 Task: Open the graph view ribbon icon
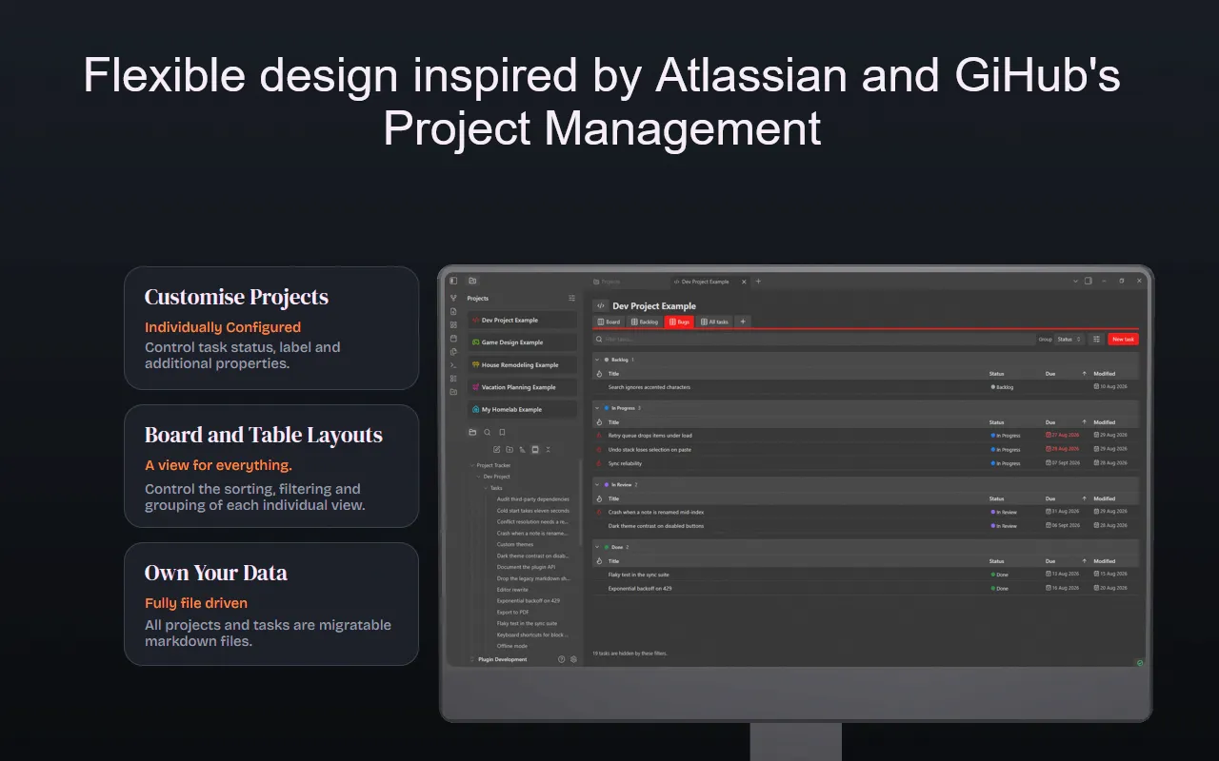point(453,299)
